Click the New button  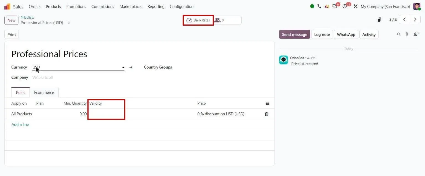pyautogui.click(x=11, y=20)
